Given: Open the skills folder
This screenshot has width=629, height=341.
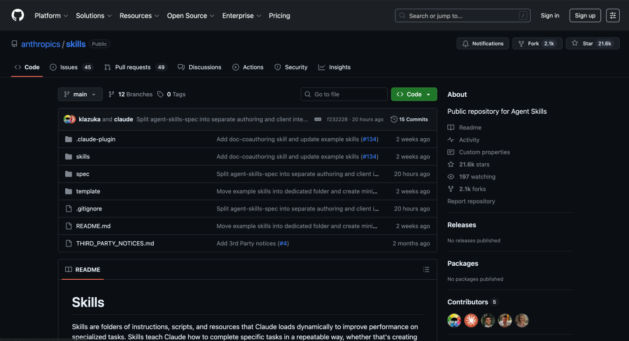Looking at the screenshot, I should click(x=83, y=156).
